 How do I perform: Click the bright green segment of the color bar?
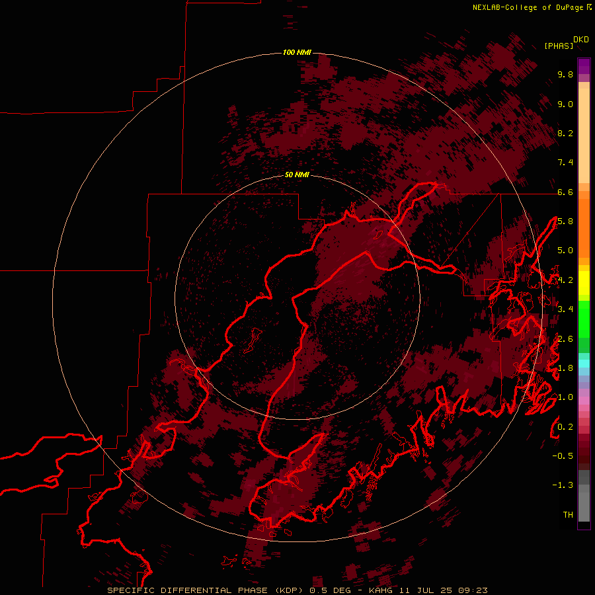pos(584,319)
